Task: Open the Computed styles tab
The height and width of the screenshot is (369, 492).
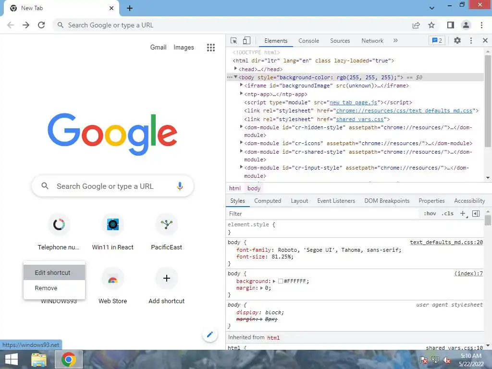Action: tap(267, 201)
